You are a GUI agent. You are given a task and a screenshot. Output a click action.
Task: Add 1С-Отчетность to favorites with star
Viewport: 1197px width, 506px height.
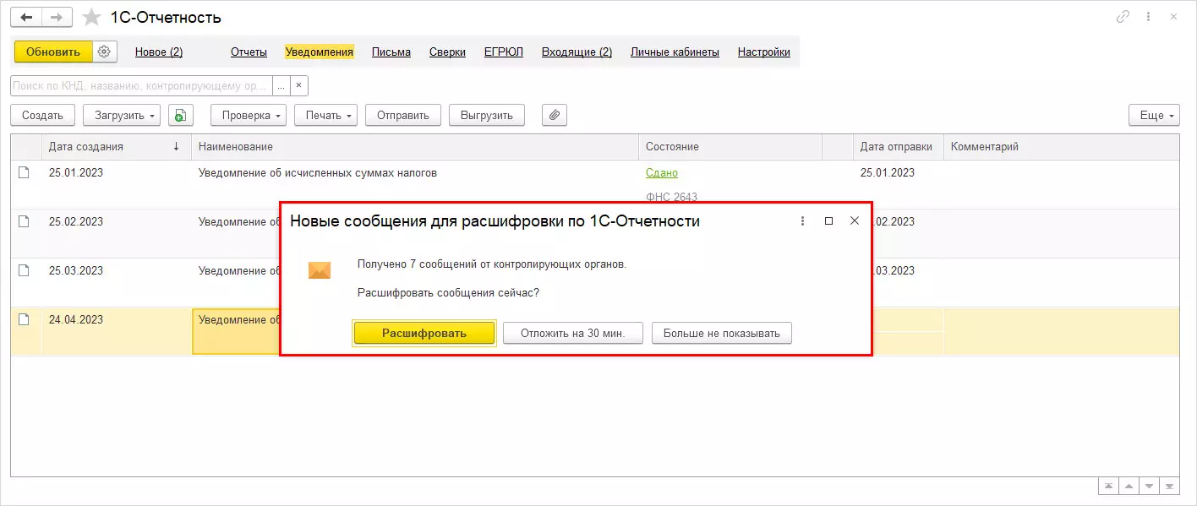point(92,17)
